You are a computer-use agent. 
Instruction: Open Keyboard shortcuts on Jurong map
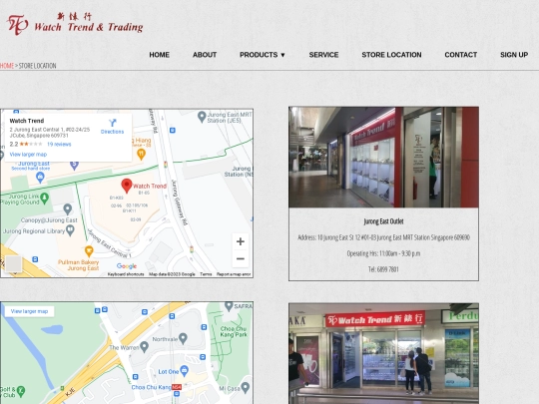pyautogui.click(x=126, y=274)
